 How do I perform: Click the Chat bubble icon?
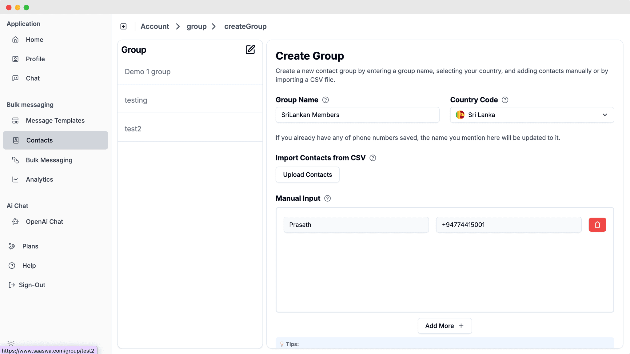tap(16, 78)
